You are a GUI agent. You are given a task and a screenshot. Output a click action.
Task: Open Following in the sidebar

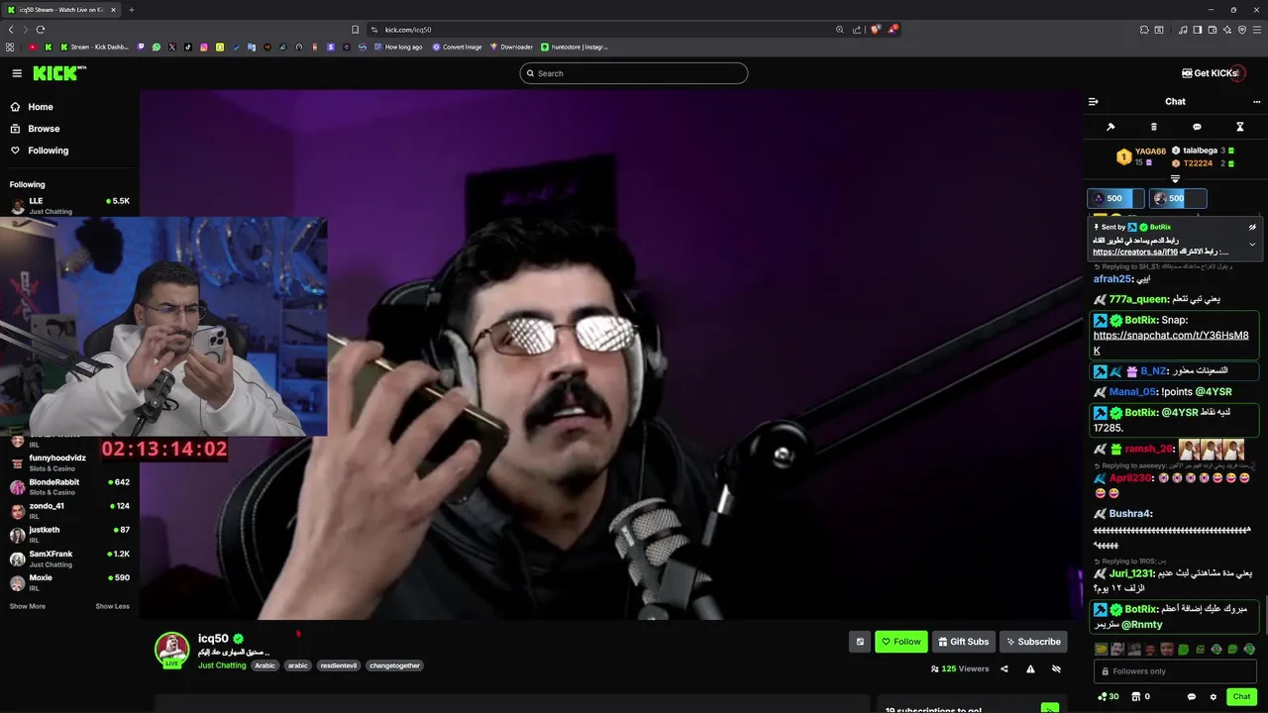[39, 151]
